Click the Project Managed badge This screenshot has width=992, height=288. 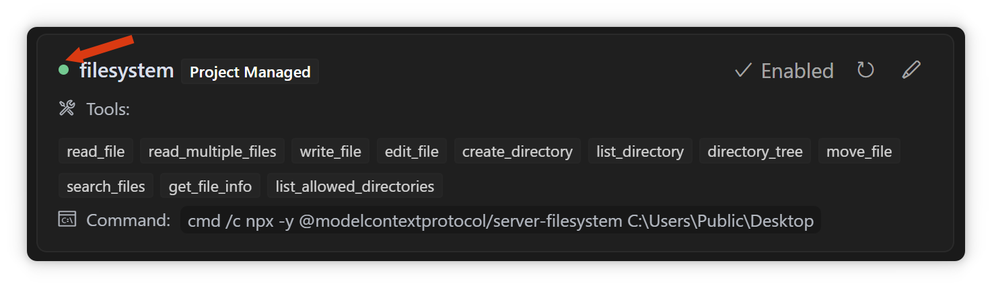pyautogui.click(x=250, y=72)
